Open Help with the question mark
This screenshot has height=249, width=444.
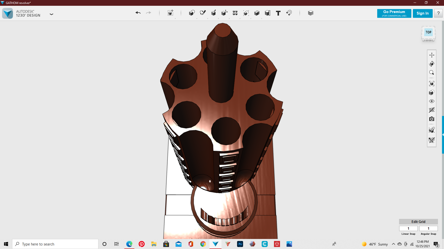coord(438,13)
